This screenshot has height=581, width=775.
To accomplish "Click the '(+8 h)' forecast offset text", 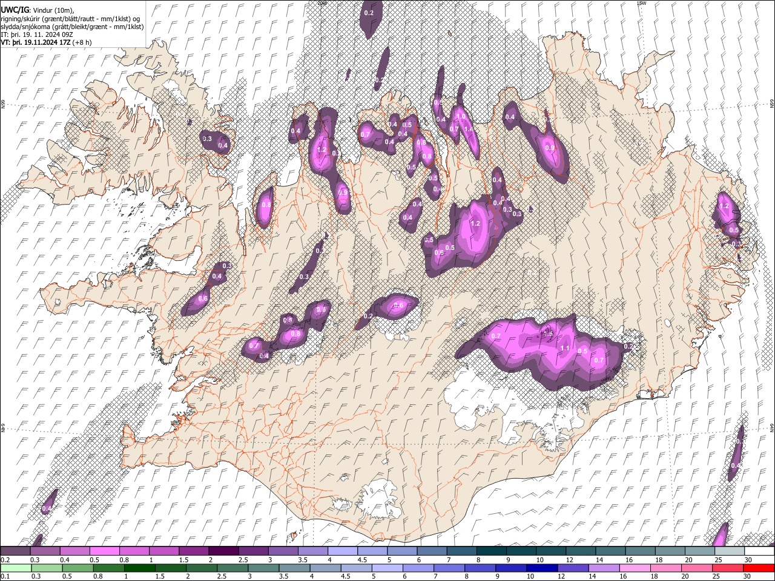I will 82,42.
